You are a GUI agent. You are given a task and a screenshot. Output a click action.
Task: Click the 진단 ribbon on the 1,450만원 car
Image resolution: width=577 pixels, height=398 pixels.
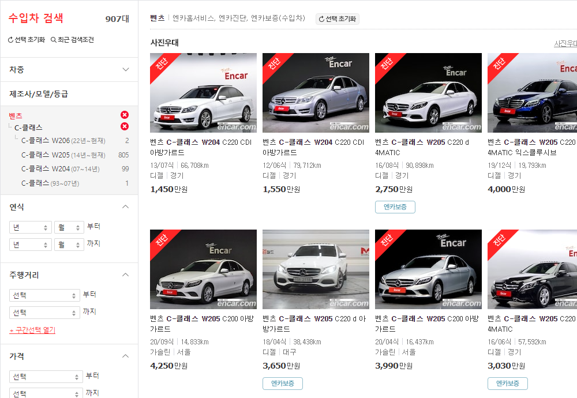(162, 65)
